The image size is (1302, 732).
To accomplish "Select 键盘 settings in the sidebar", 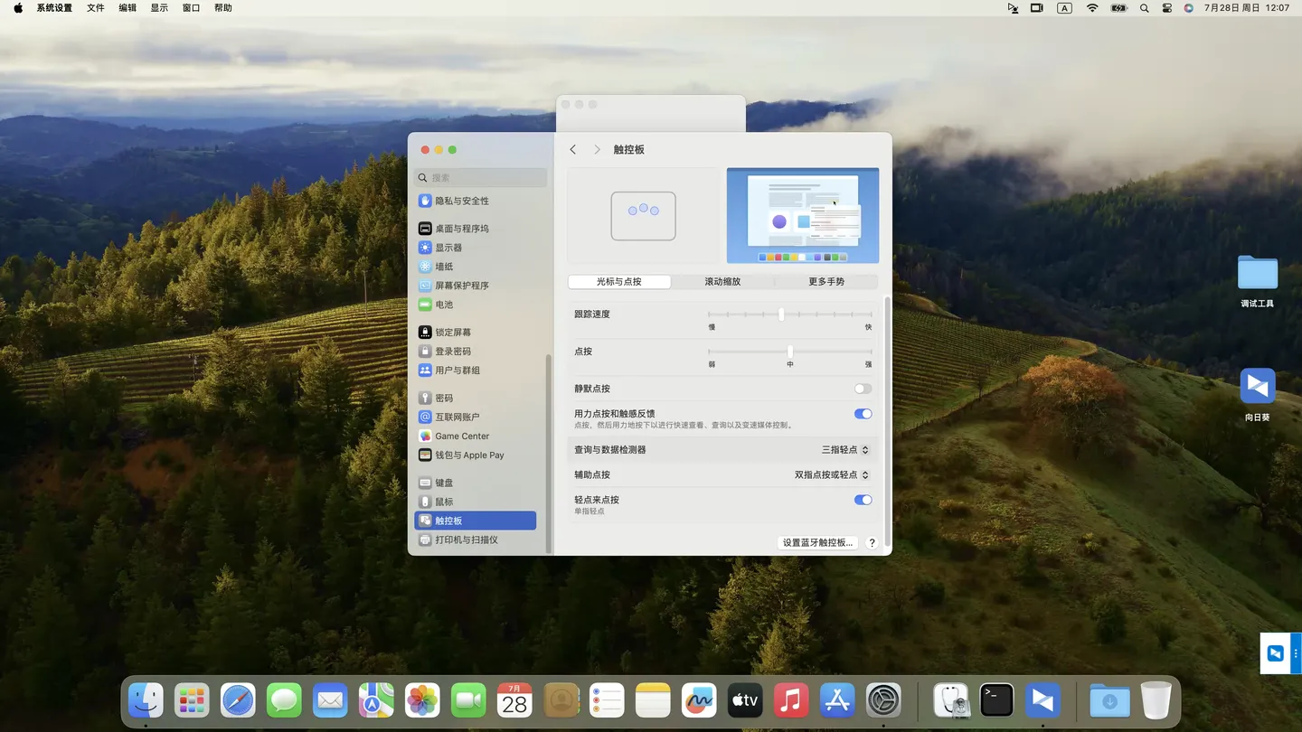I will (x=444, y=483).
